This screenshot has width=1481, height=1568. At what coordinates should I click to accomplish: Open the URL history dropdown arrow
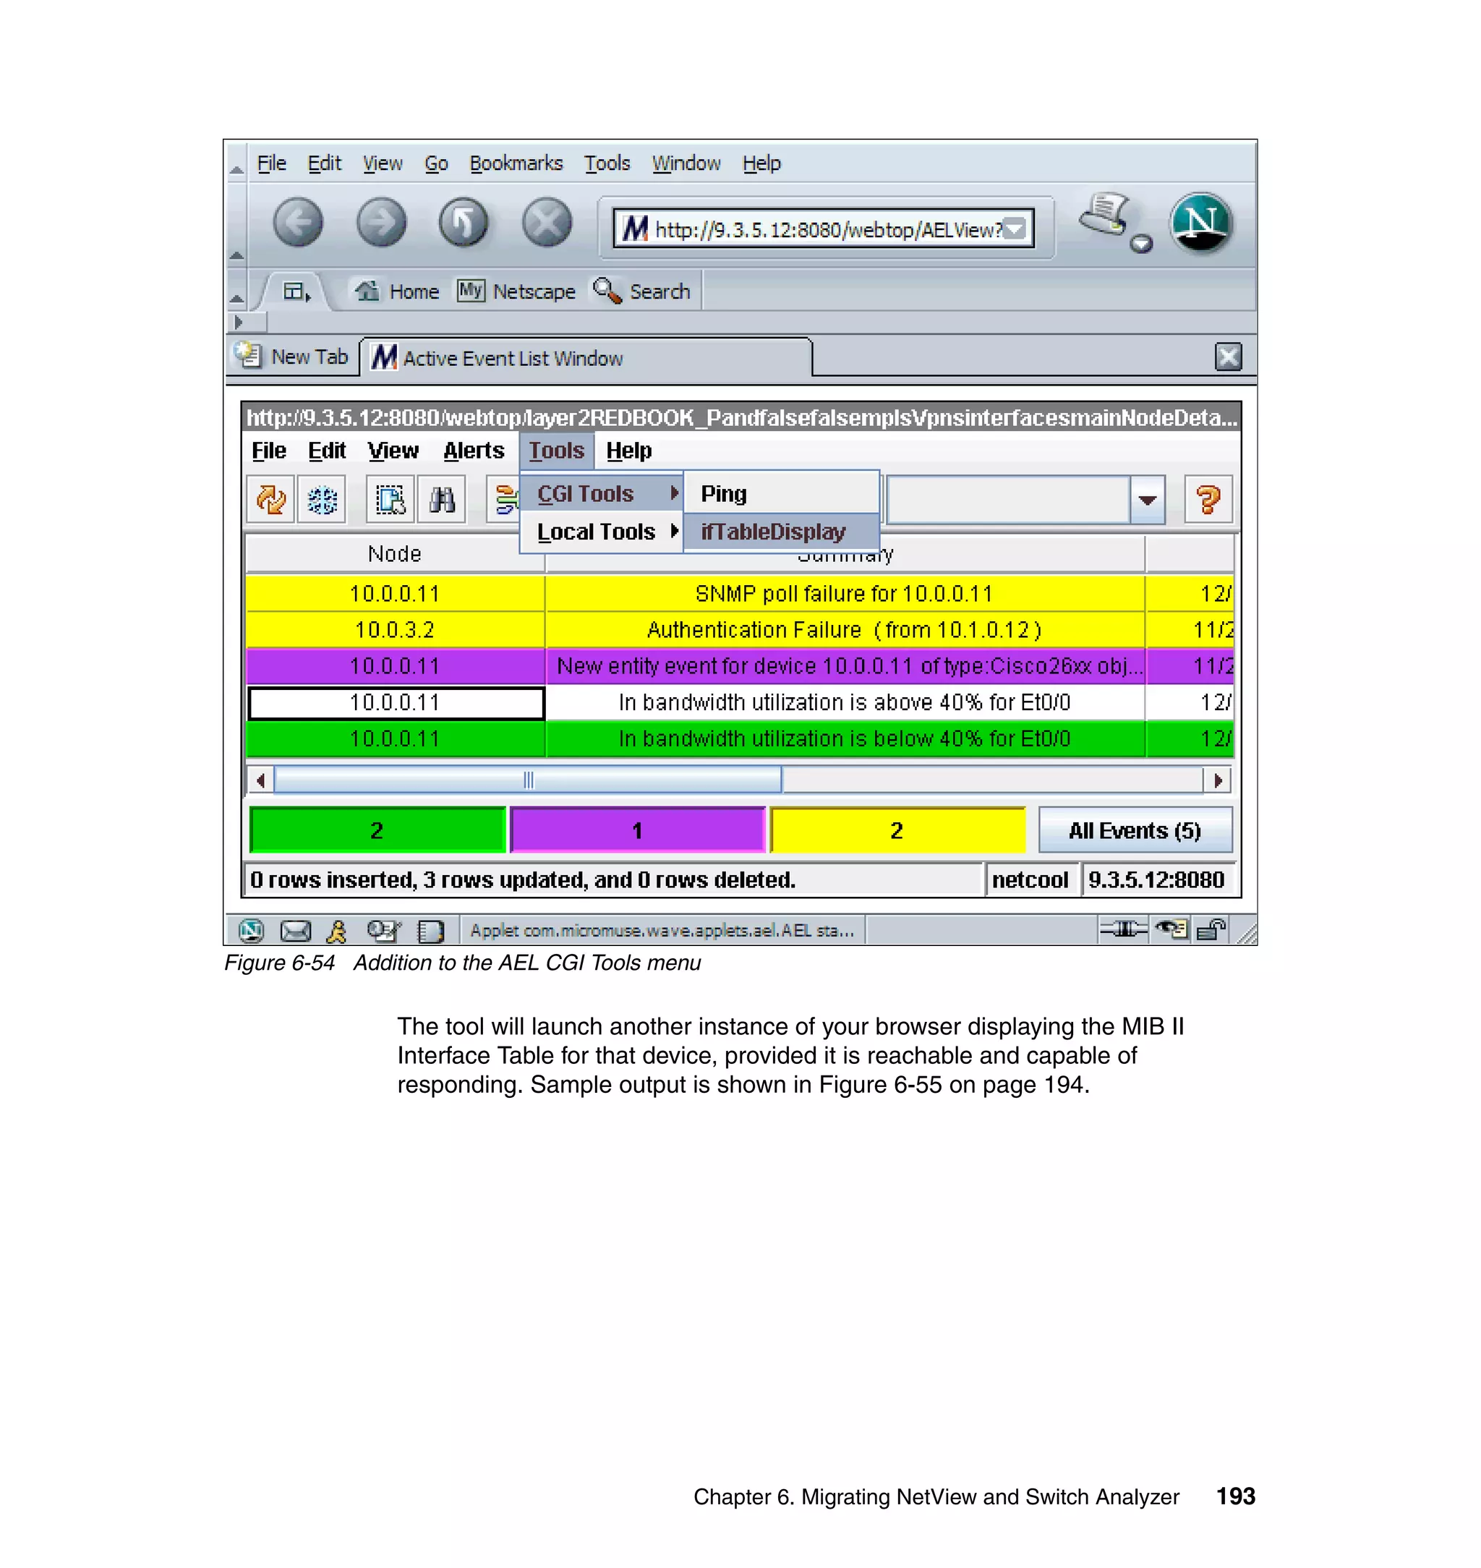pyautogui.click(x=1016, y=230)
